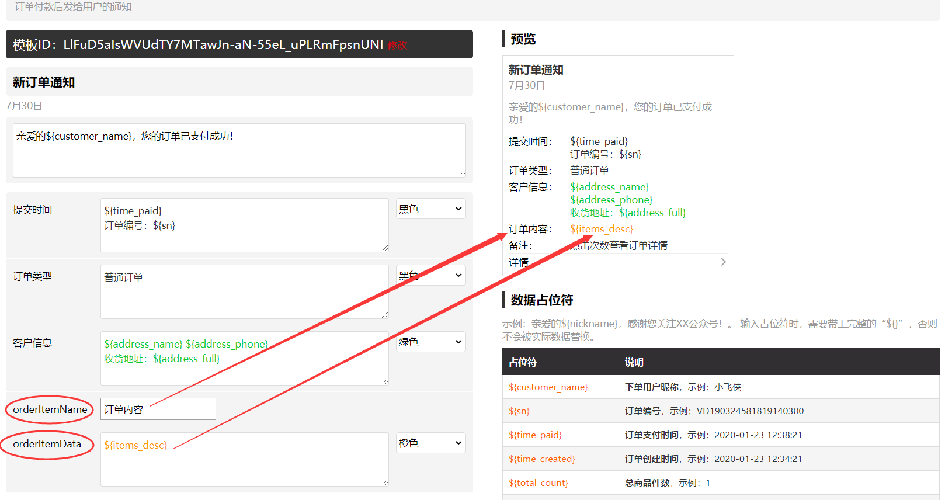Click the chevron arrow on preview 详情 row
Screen dimensions: 952x500
723,262
